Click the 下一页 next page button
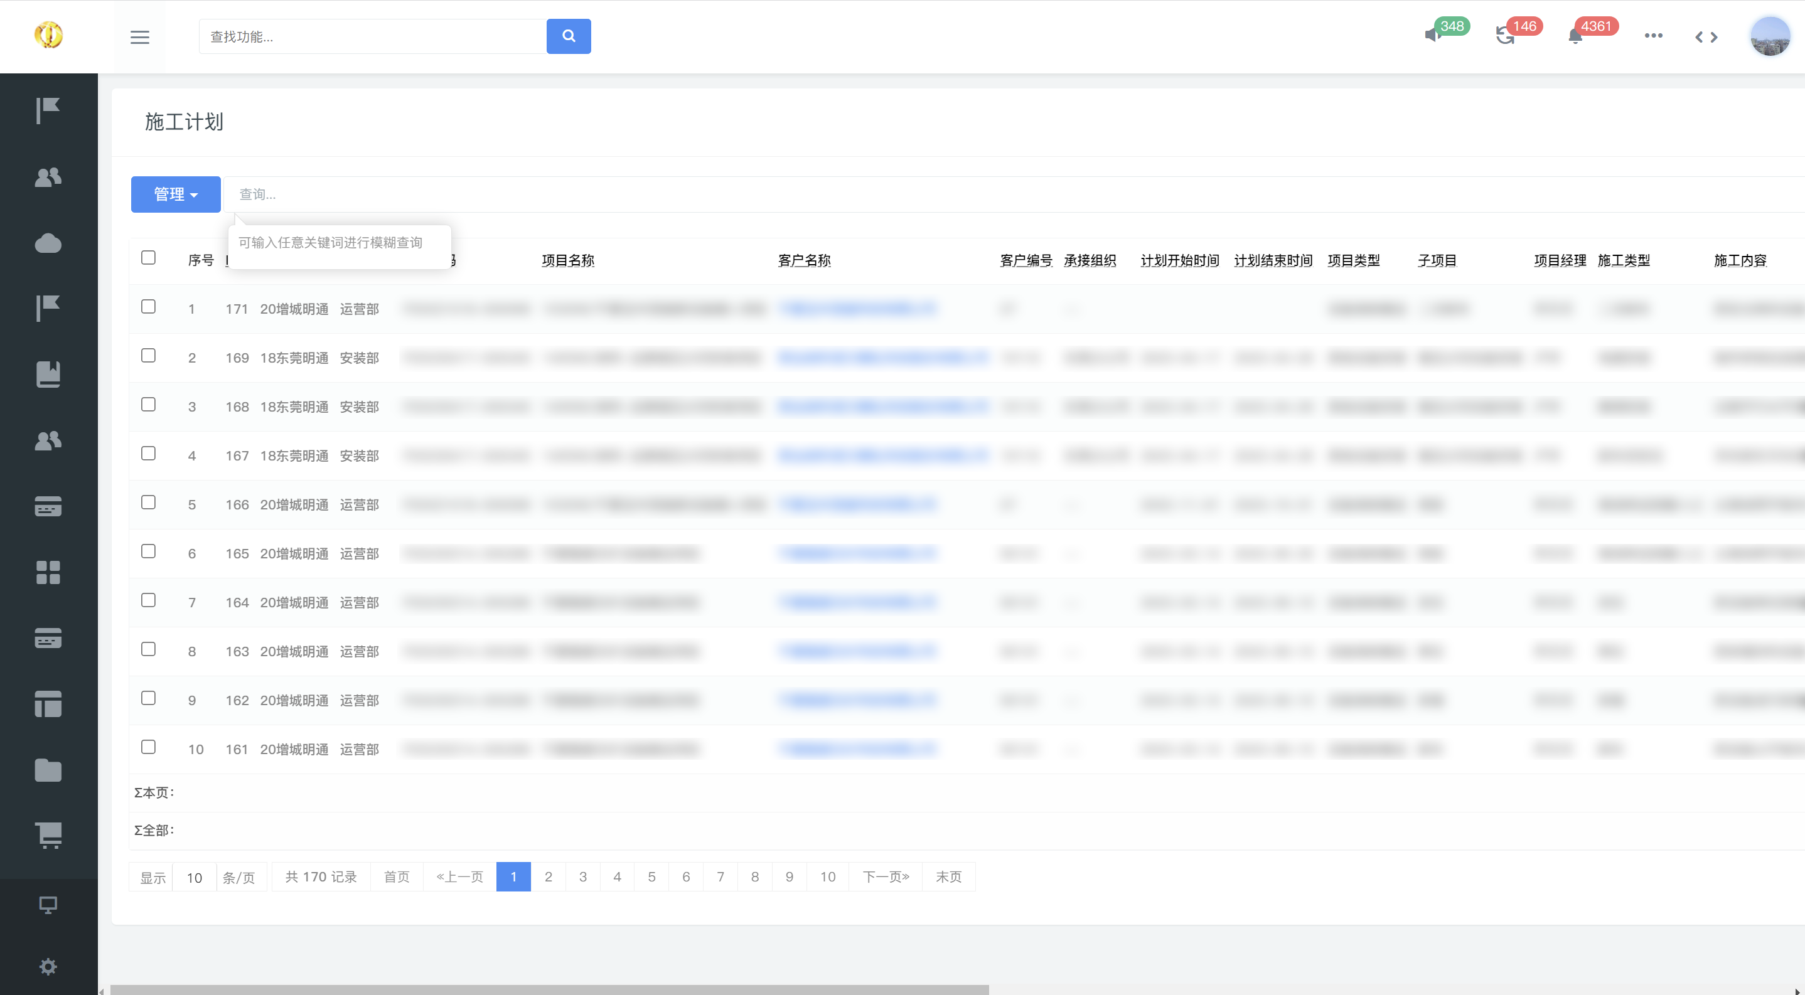 click(x=885, y=876)
